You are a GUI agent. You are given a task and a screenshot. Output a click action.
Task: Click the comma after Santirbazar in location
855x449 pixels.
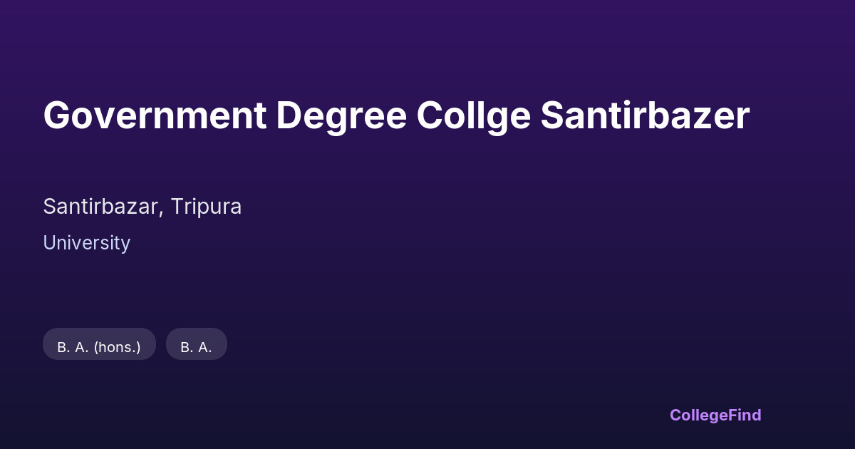162,212
